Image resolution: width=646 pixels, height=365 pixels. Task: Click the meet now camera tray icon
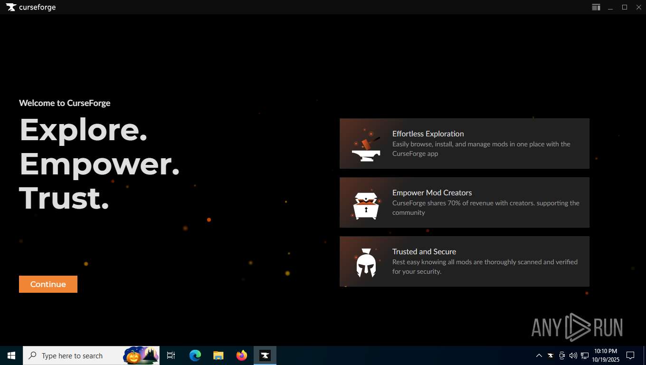(562, 355)
